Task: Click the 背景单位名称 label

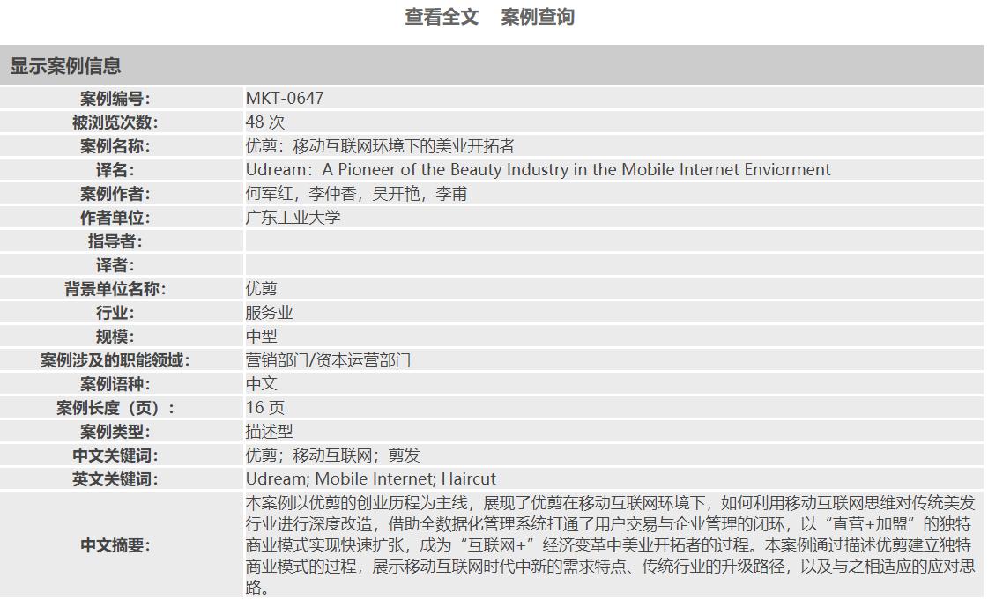Action: point(115,289)
